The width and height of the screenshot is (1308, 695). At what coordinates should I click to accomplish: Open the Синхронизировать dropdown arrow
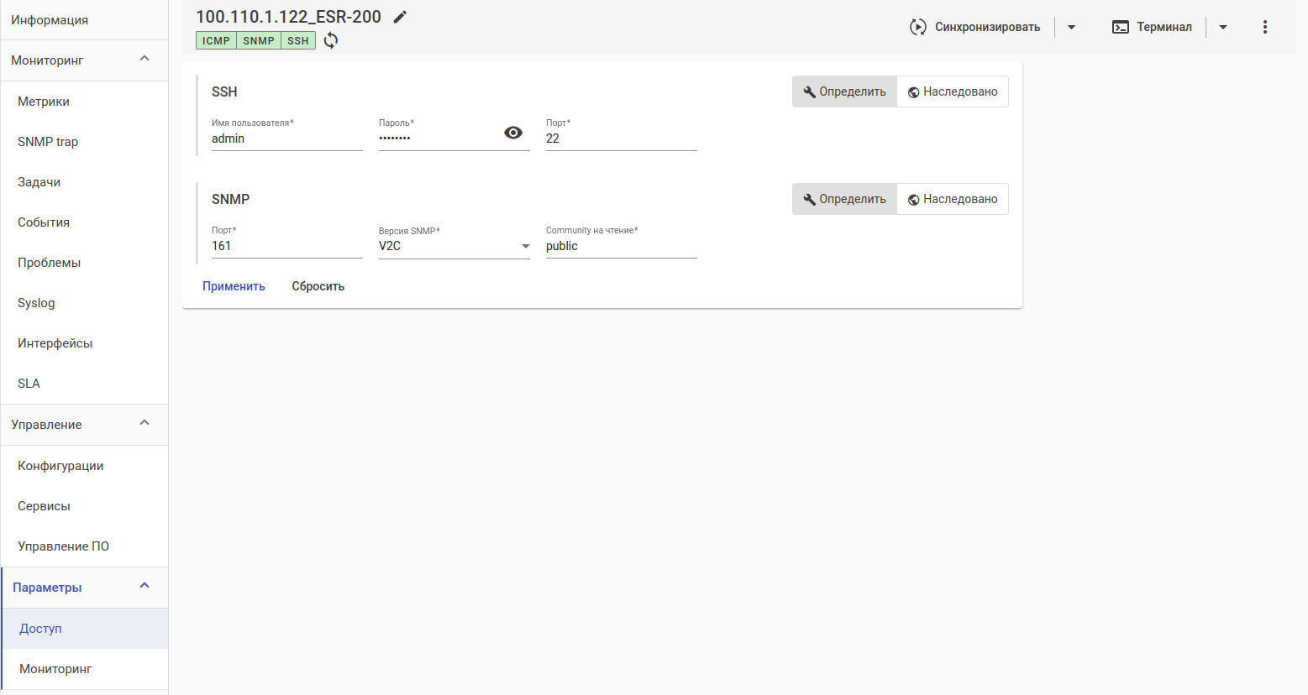(1071, 27)
